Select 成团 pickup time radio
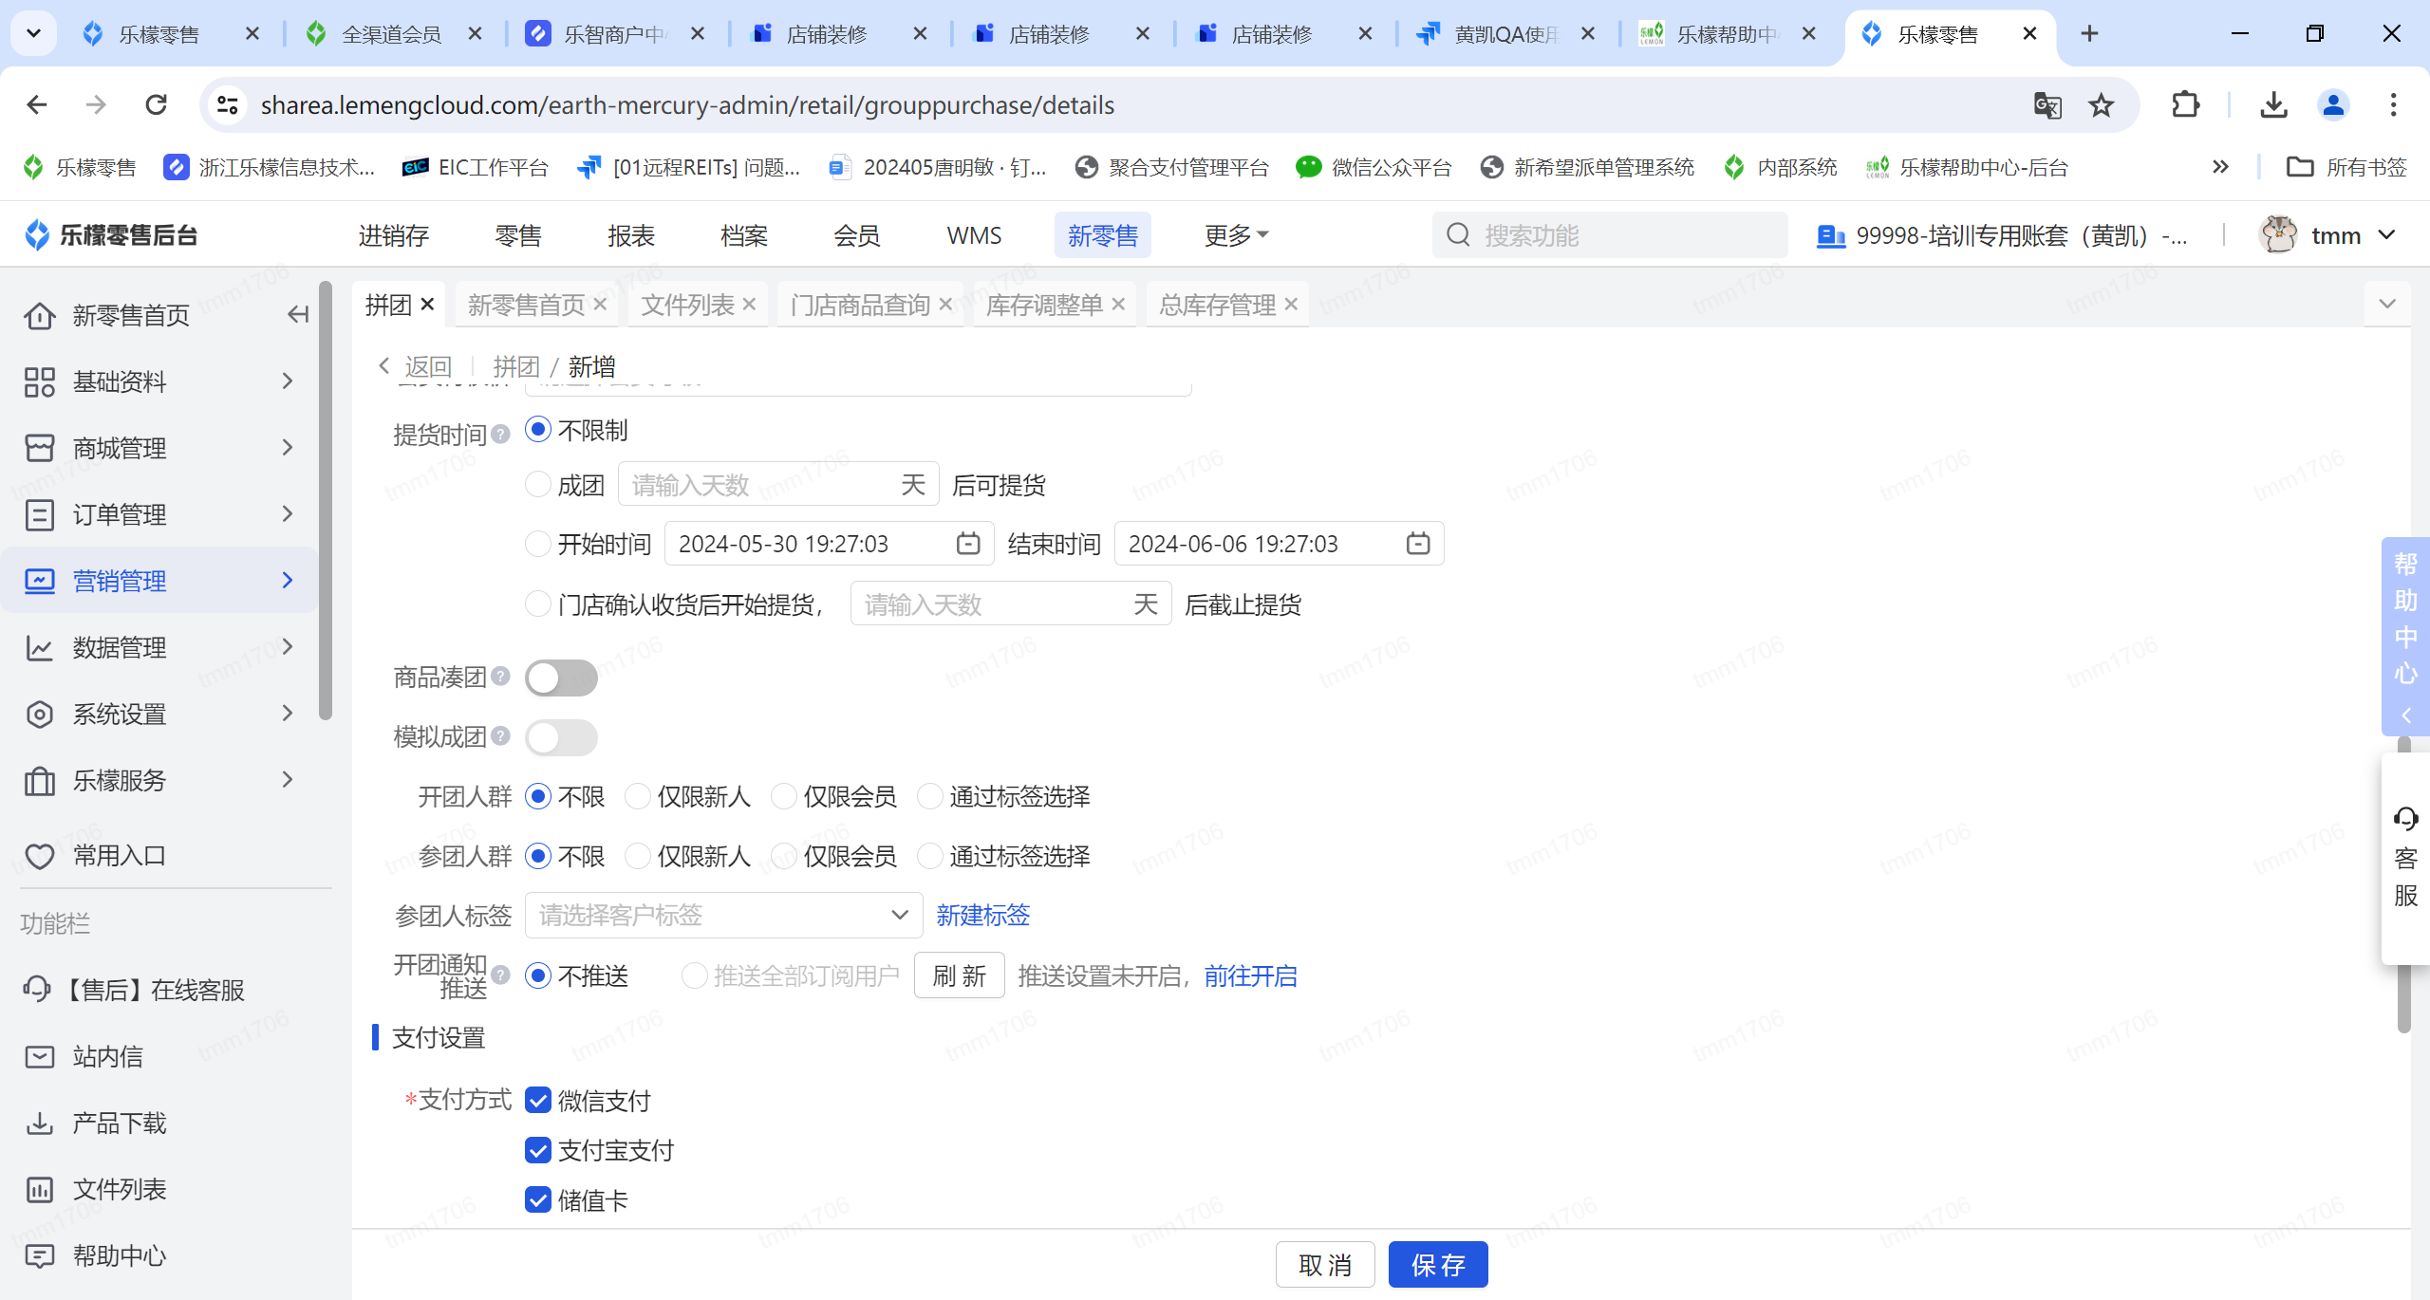This screenshot has width=2430, height=1300. tap(538, 484)
